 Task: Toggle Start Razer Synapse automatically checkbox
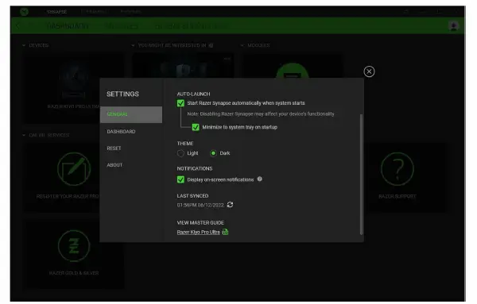pos(180,103)
